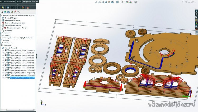Click the Save icon in SolidCAM toolbar
The image size is (198, 112).
tap(11, 12)
